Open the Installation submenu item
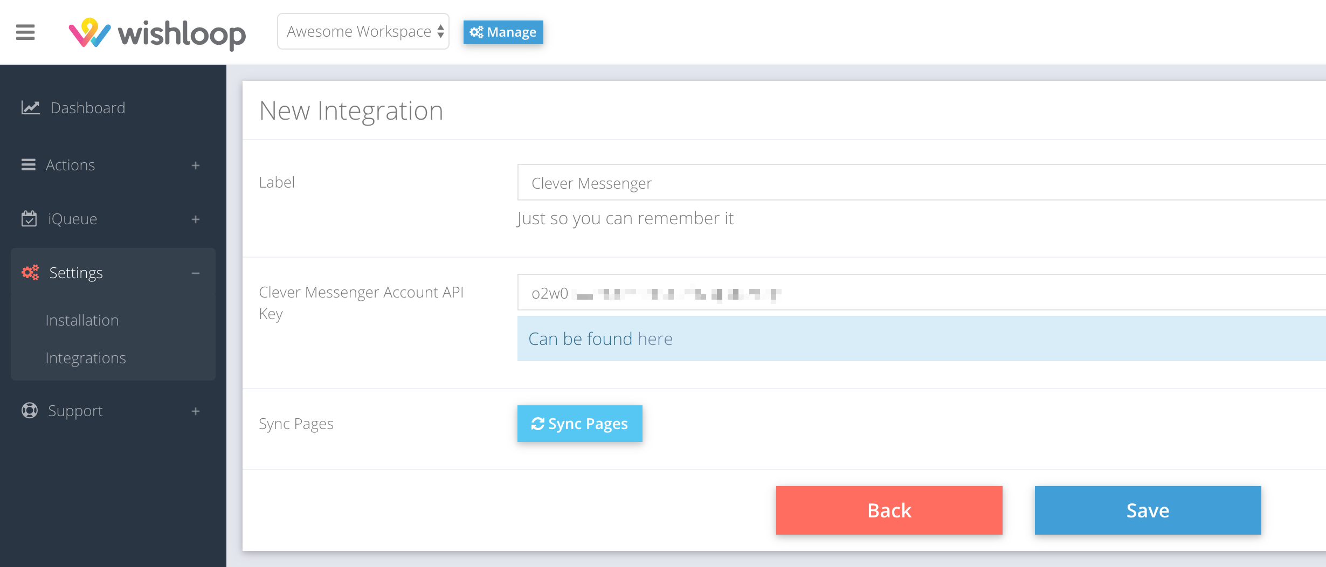The width and height of the screenshot is (1326, 567). pos(82,320)
